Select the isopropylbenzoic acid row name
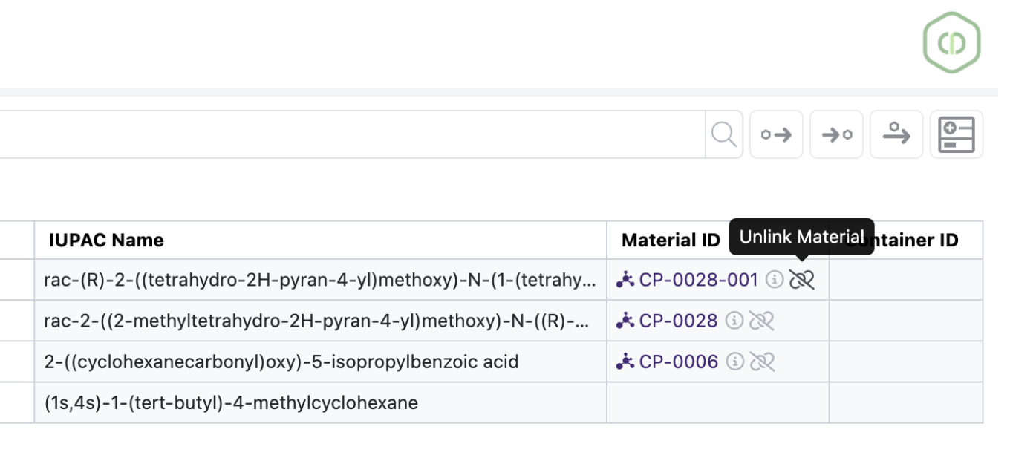 [281, 362]
